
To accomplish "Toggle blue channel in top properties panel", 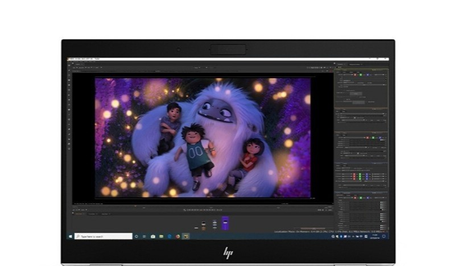I will coord(367,75).
